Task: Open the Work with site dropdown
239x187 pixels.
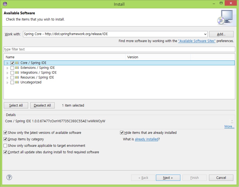Action: tap(205, 34)
